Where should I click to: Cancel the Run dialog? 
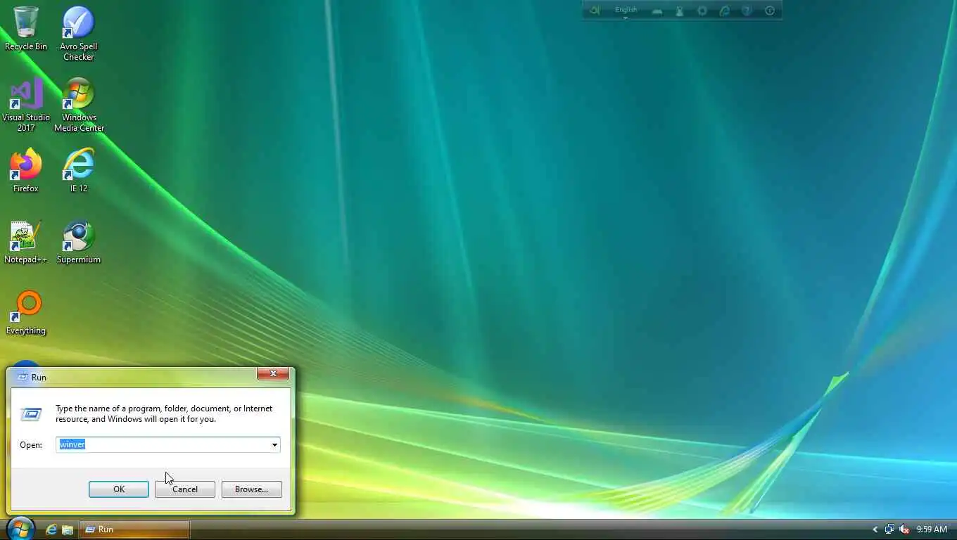pos(185,489)
